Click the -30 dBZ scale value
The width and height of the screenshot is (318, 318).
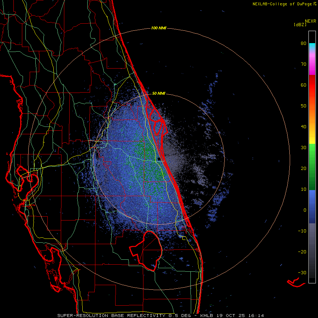pyautogui.click(x=302, y=272)
